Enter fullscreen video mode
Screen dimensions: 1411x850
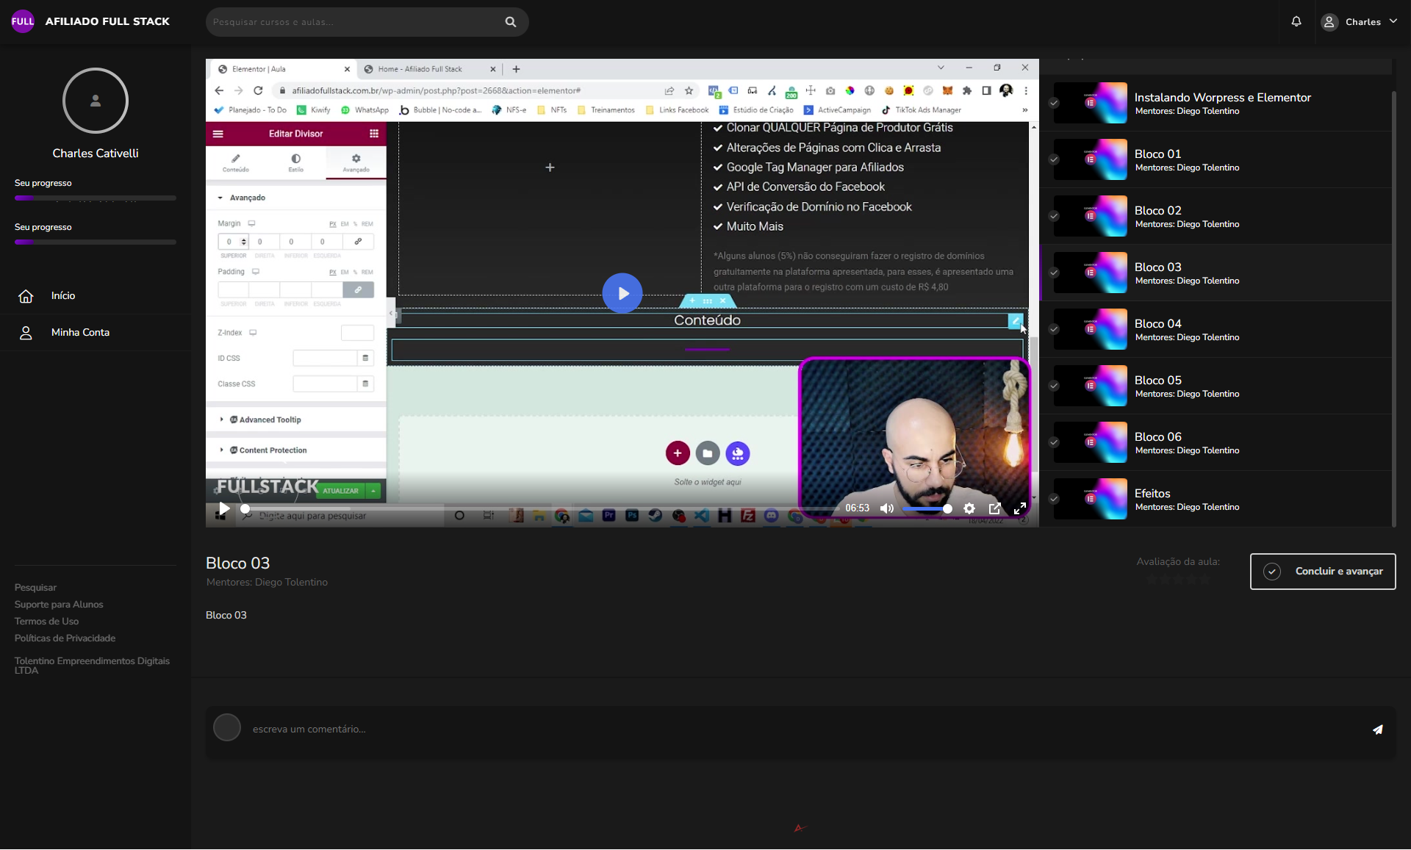tap(1020, 508)
